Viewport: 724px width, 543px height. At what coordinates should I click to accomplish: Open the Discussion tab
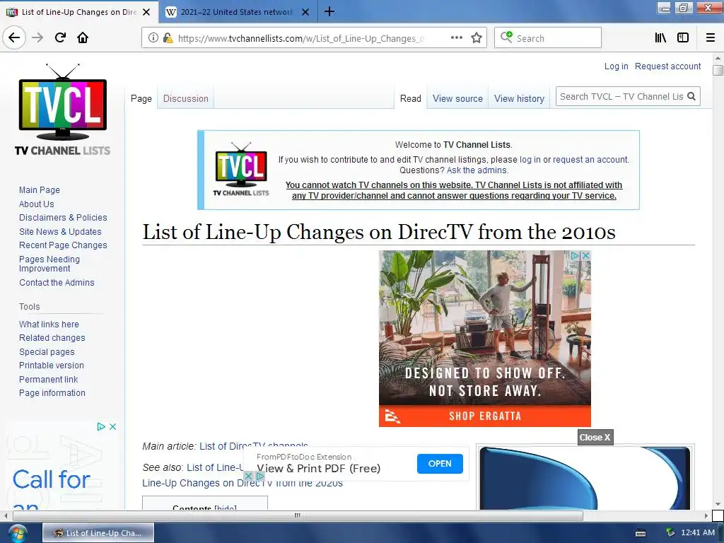(186, 98)
